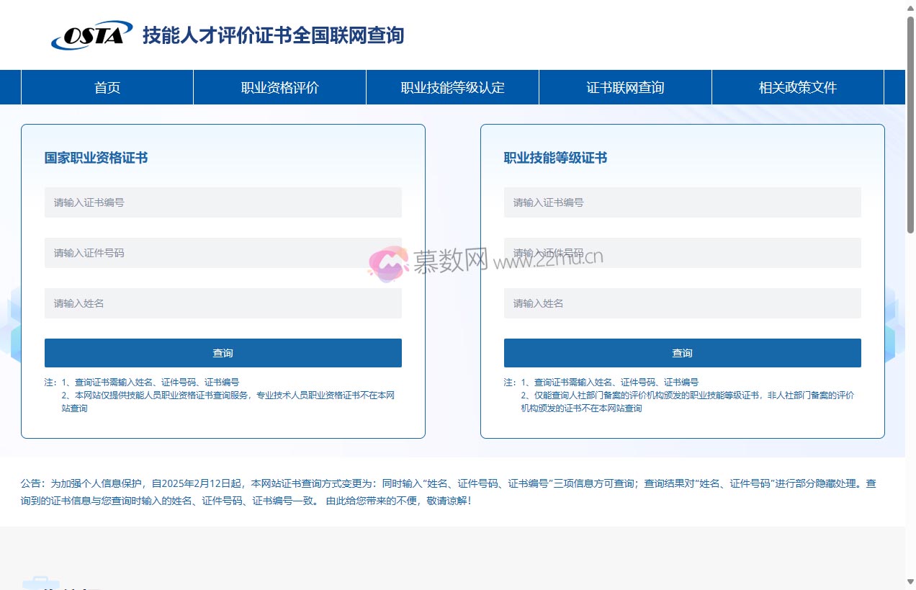
Task: Click ID number field in left panel
Action: point(223,253)
